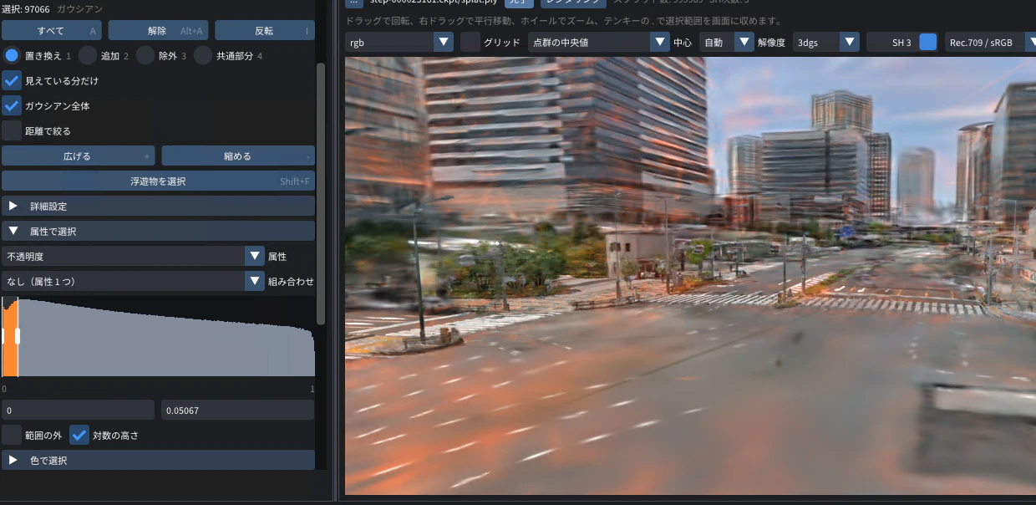Collapse the 属性で選択 section
This screenshot has height=505, width=1036.
click(x=158, y=231)
